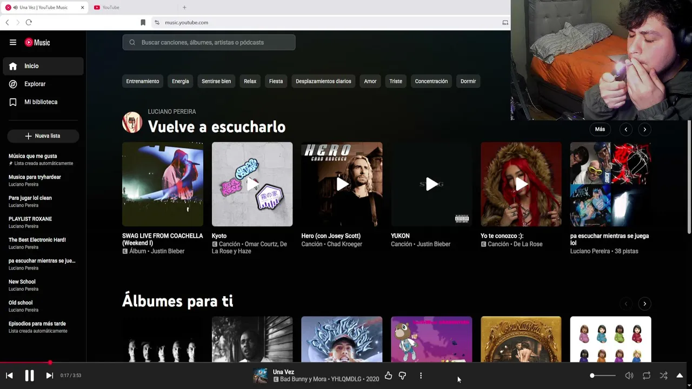Screen dimensions: 692x389
Task: Play Hero (con Josey Scott) thumbnail
Action: [342, 184]
